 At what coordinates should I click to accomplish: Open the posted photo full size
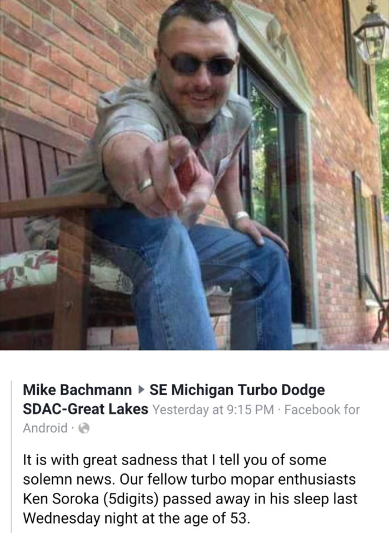click(x=194, y=175)
